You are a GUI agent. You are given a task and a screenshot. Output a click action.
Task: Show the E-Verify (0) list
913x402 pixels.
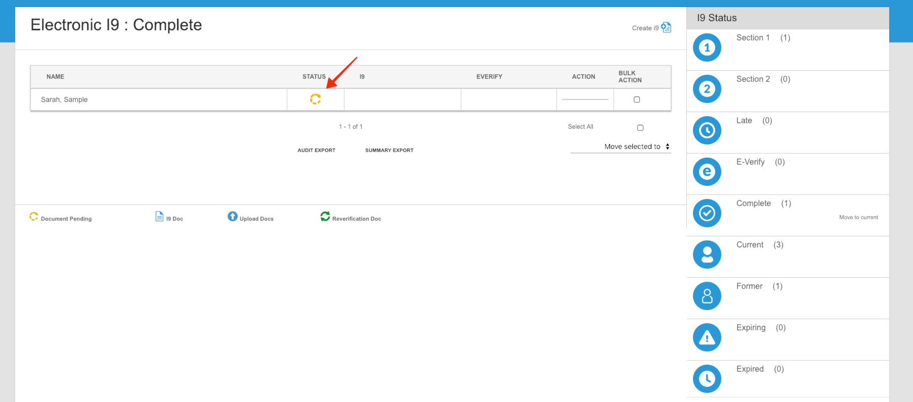tap(761, 162)
